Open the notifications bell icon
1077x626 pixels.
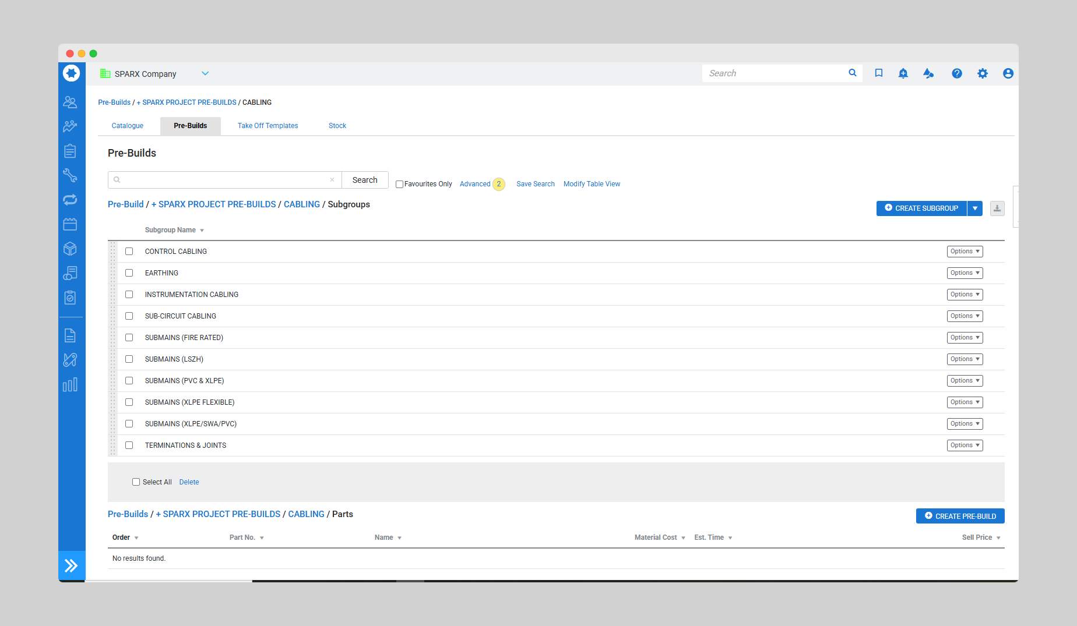coord(903,73)
